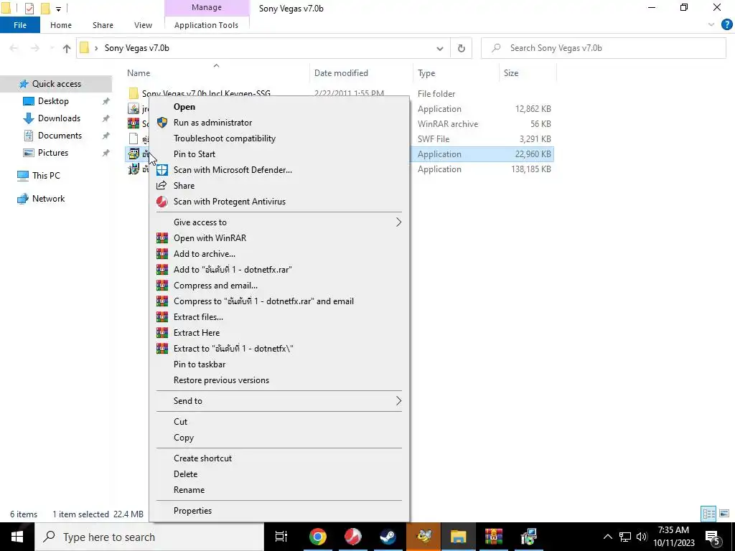735x551 pixels.
Task: Click Extract to dotnetfx folder entry
Action: 233,349
